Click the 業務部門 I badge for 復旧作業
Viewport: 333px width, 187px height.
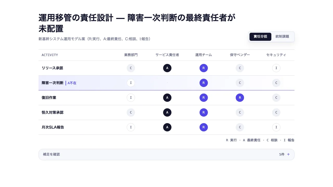(131, 98)
